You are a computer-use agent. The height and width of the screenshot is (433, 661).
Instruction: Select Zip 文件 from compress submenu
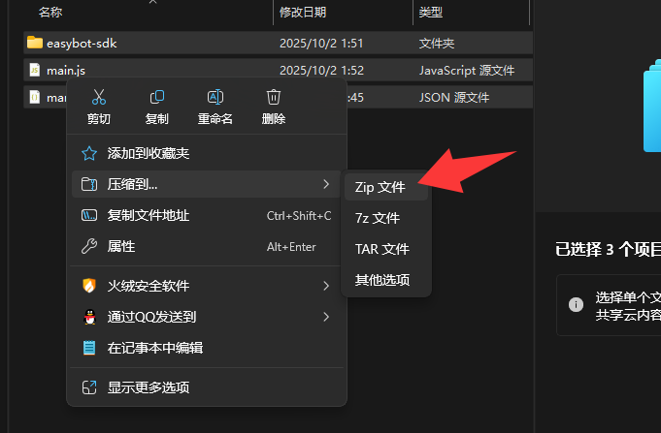point(380,187)
